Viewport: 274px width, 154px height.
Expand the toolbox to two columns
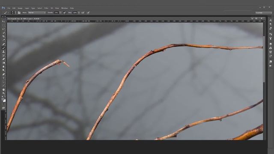(x=3, y=17)
